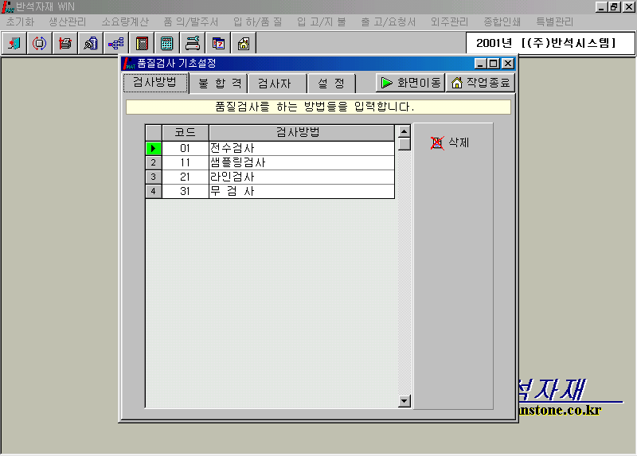Select row header 2
The width and height of the screenshot is (637, 456).
pyautogui.click(x=154, y=163)
